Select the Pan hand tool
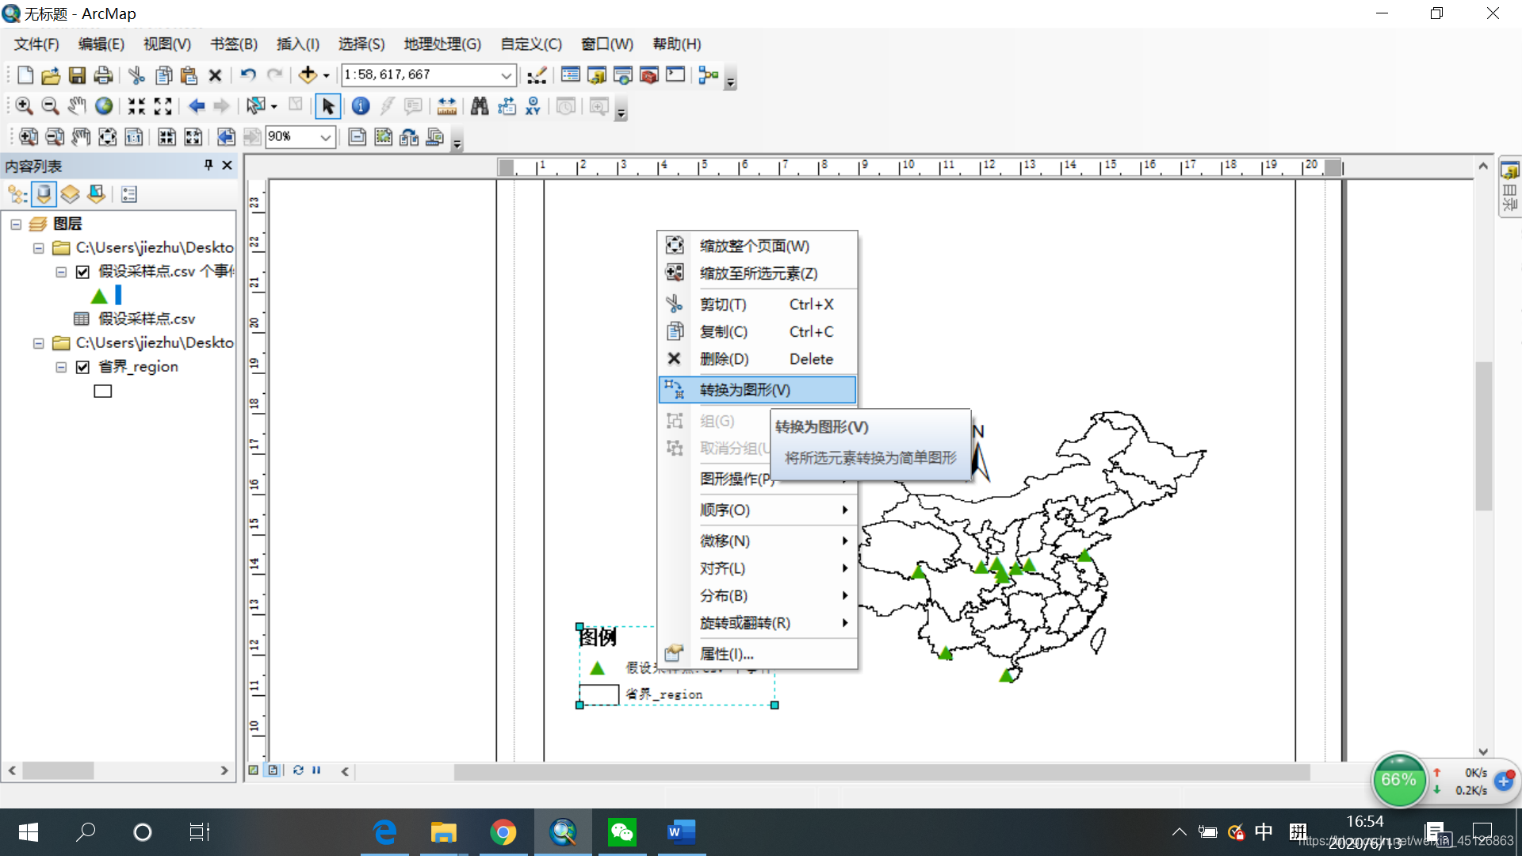The image size is (1522, 856). (x=77, y=106)
